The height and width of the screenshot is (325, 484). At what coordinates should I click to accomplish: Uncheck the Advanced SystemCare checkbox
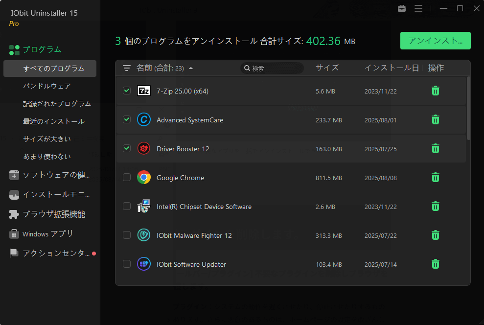[127, 120]
